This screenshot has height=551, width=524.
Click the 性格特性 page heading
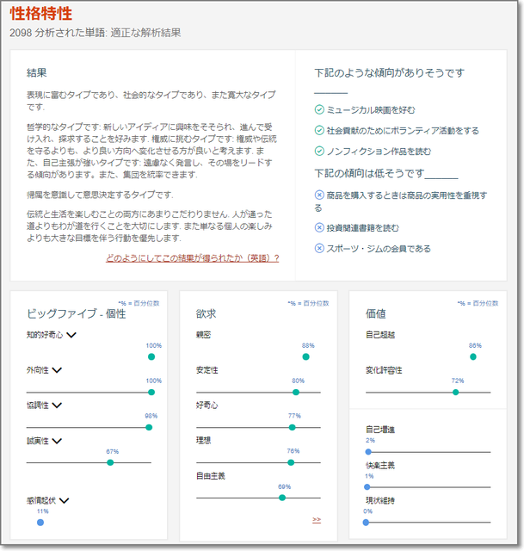click(40, 15)
